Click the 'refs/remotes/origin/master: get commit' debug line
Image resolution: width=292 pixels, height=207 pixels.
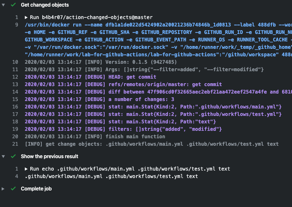click(x=123, y=84)
